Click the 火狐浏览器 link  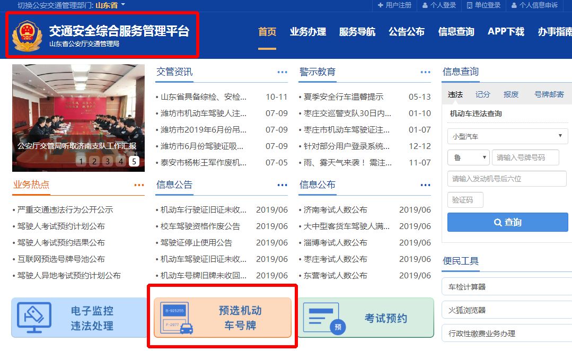[x=467, y=310]
